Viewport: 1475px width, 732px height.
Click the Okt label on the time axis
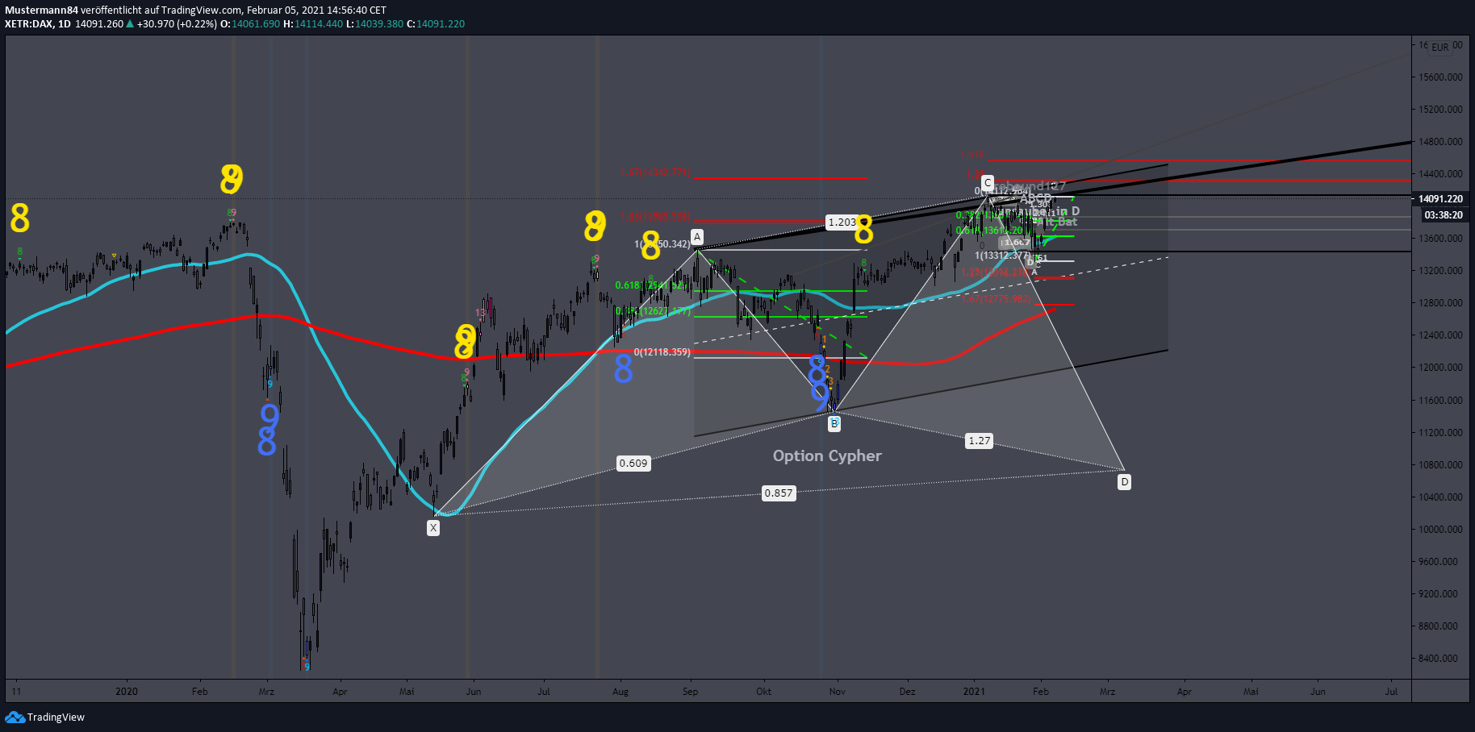(x=764, y=692)
